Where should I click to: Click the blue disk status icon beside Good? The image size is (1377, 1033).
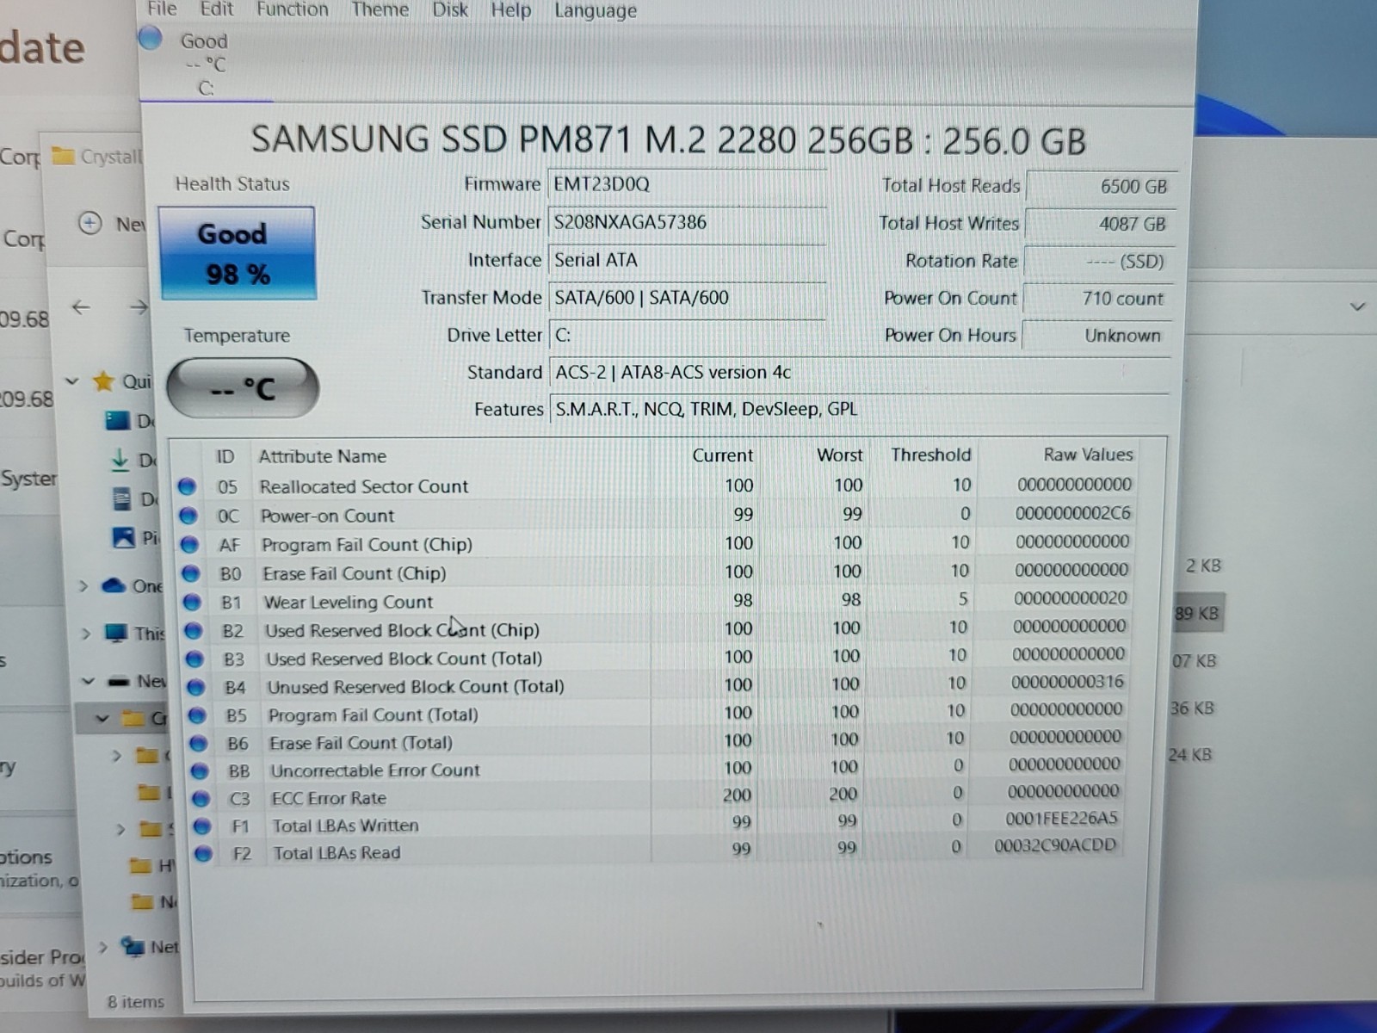tap(151, 38)
